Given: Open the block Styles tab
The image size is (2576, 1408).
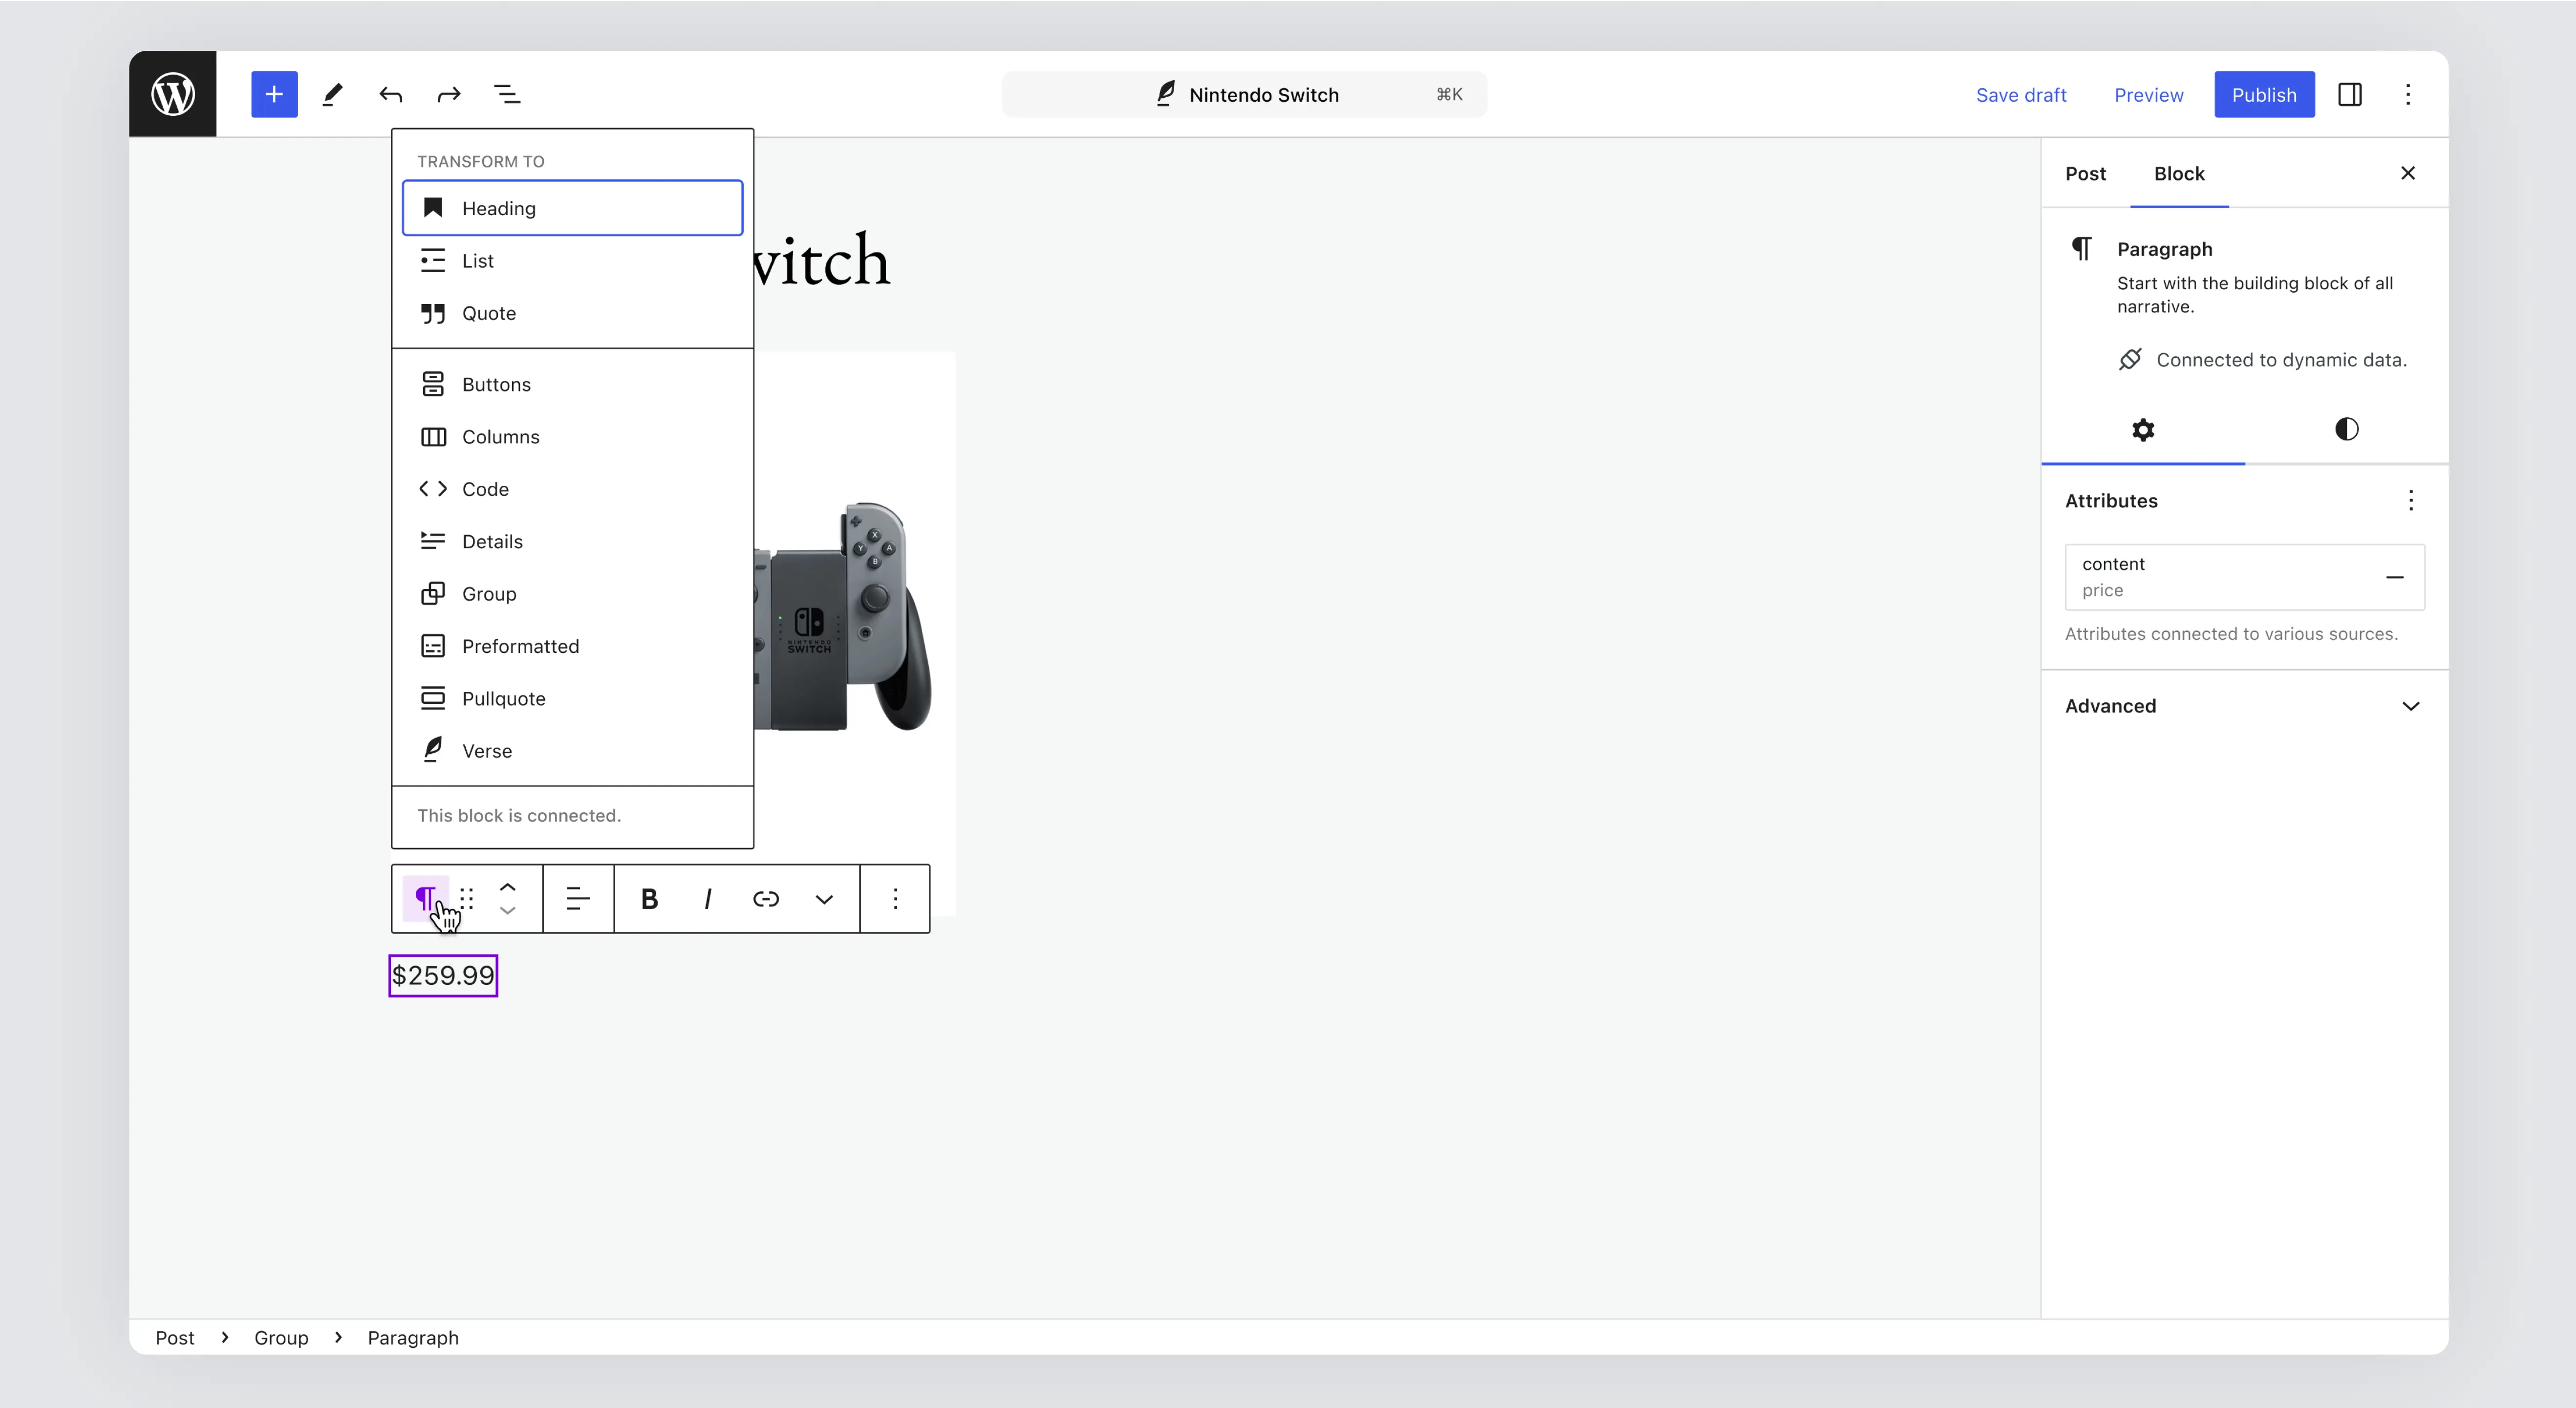Looking at the screenshot, I should tap(2346, 430).
